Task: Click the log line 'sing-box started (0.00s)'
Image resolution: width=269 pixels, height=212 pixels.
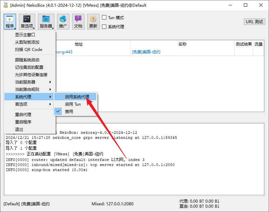Action: (47, 170)
